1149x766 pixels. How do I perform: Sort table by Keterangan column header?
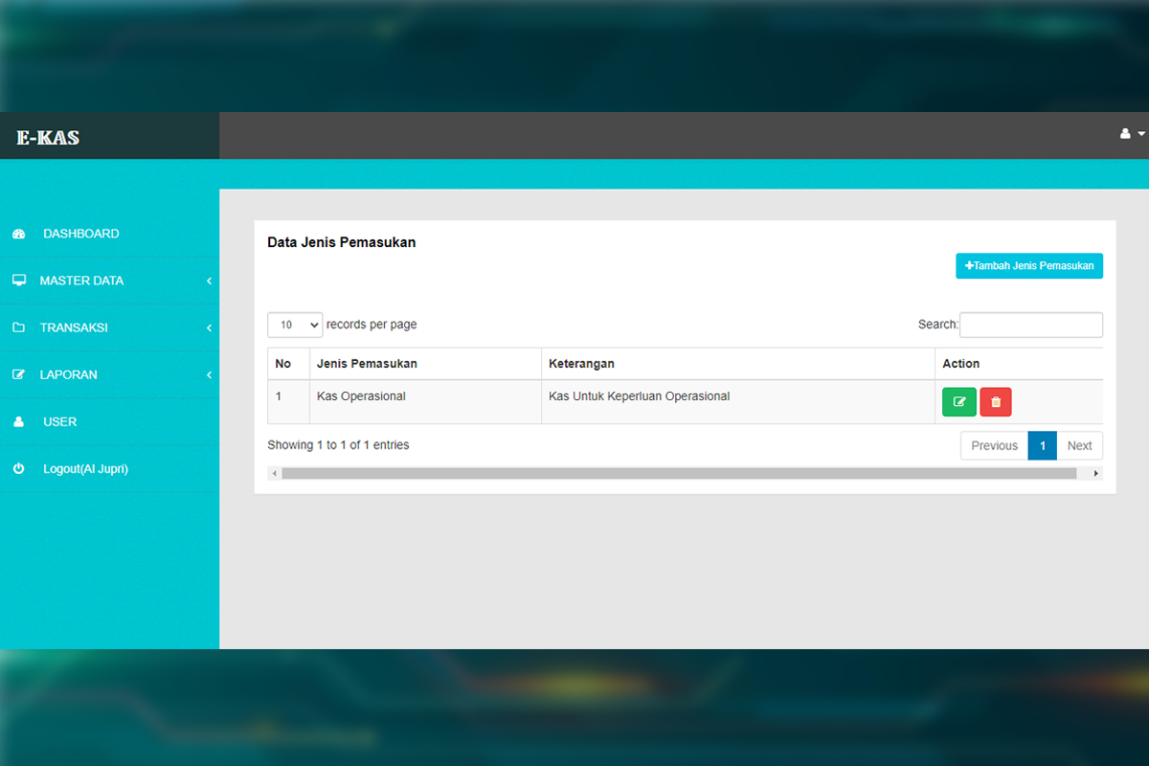tap(581, 364)
